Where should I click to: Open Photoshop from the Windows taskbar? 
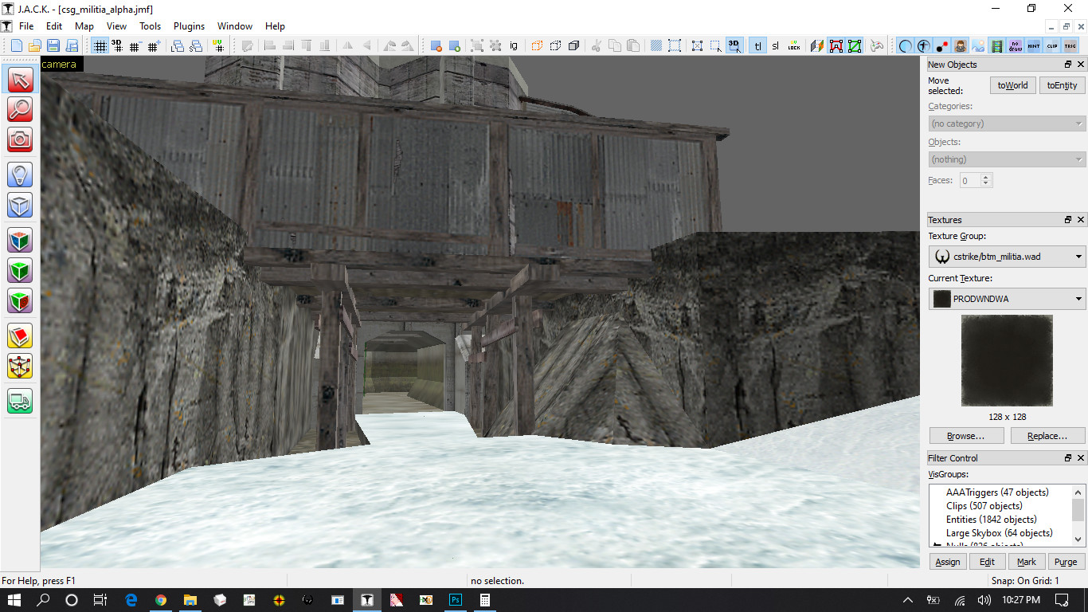[455, 600]
